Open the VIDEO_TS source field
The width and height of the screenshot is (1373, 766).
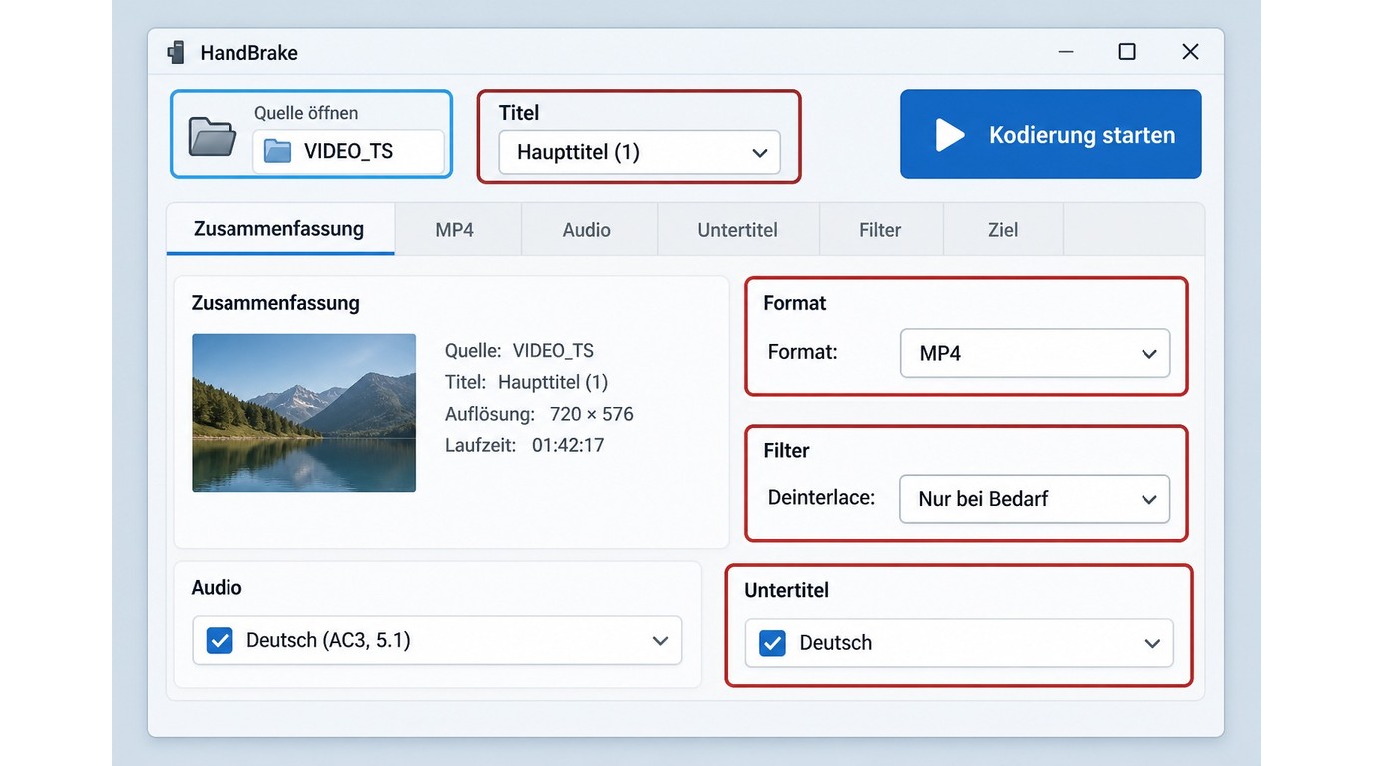pos(348,151)
